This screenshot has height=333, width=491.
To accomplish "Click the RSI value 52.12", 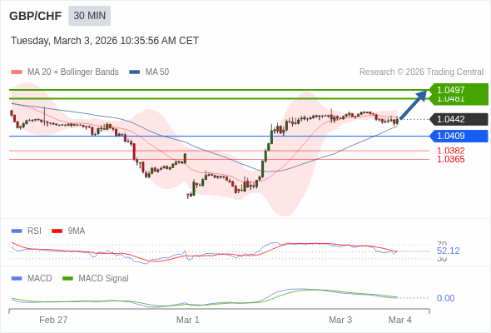I will [x=449, y=251].
